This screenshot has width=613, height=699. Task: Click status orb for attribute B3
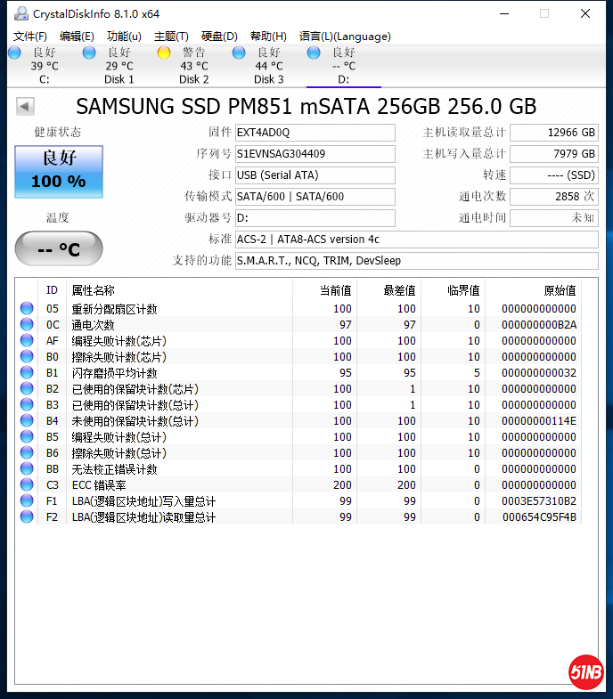click(x=27, y=404)
